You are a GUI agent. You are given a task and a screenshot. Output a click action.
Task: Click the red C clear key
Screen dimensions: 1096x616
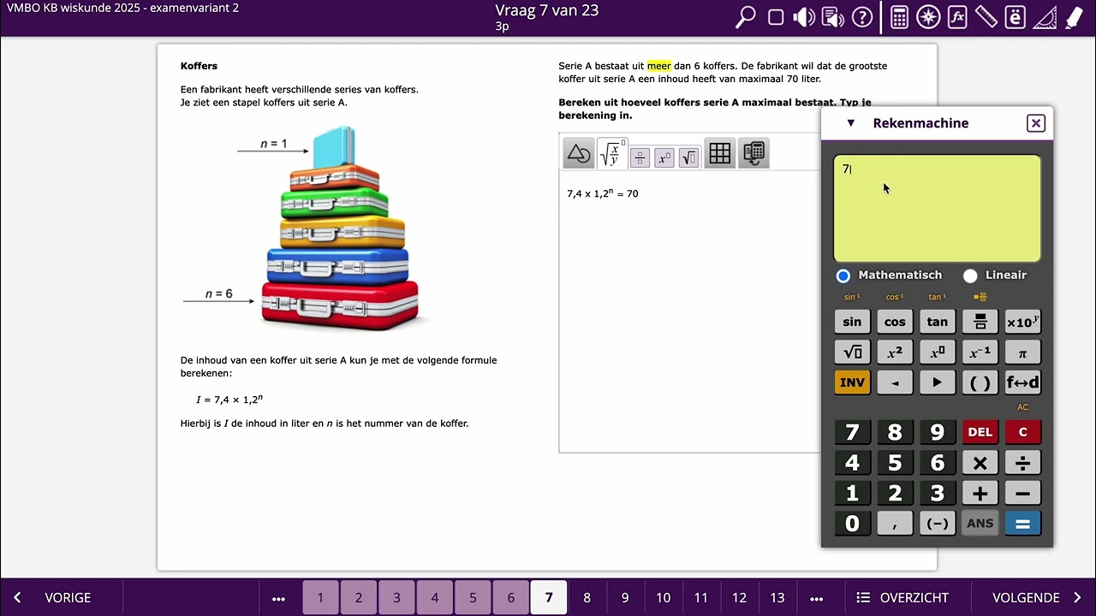[x=1022, y=432]
